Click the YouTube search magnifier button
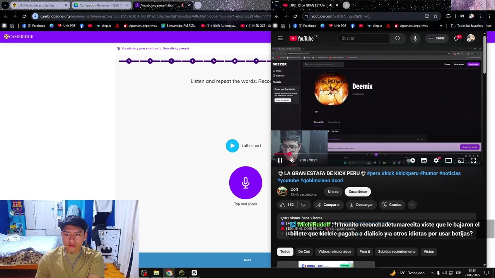Image resolution: width=495 pixels, height=278 pixels. tap(398, 38)
